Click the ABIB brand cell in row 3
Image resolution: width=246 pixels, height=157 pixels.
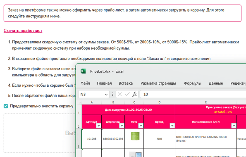pos(160,139)
